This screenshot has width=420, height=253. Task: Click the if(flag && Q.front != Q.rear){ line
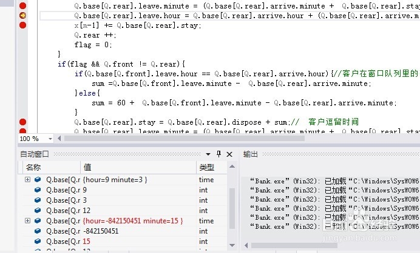pyautogui.click(x=121, y=64)
